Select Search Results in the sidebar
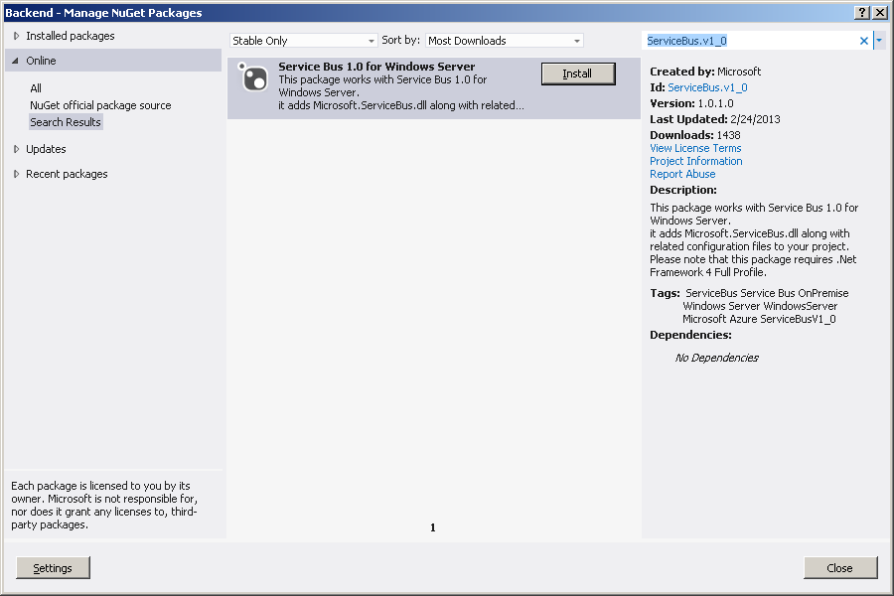 tap(66, 122)
